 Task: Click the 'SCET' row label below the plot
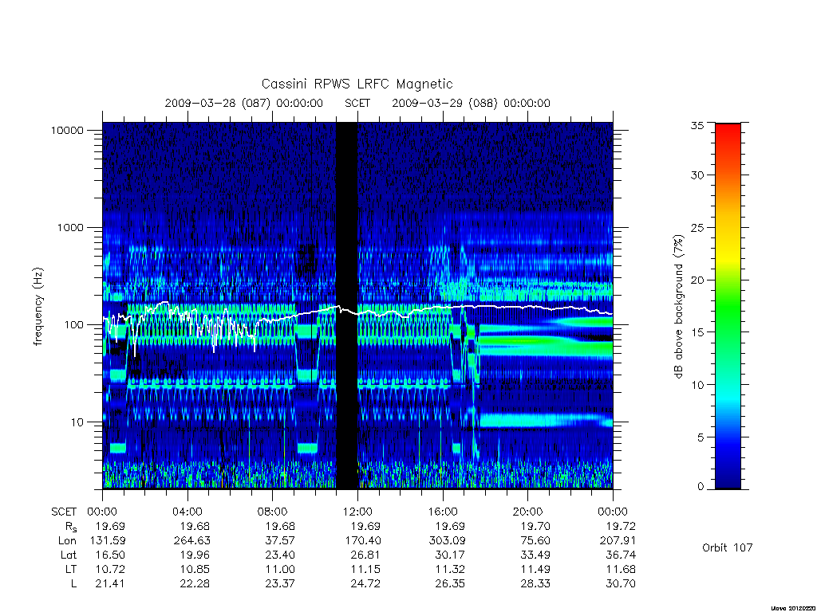click(64, 512)
